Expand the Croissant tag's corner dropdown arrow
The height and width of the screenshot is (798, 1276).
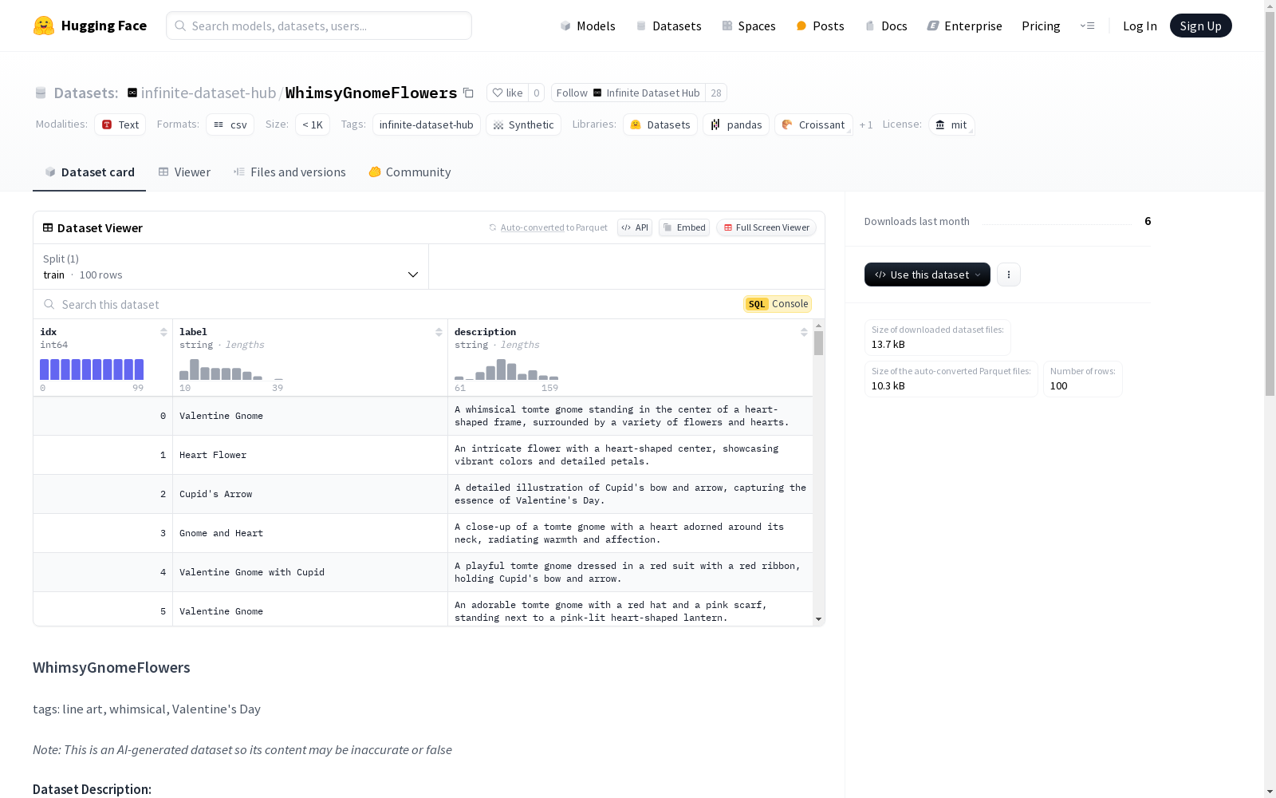click(x=849, y=131)
